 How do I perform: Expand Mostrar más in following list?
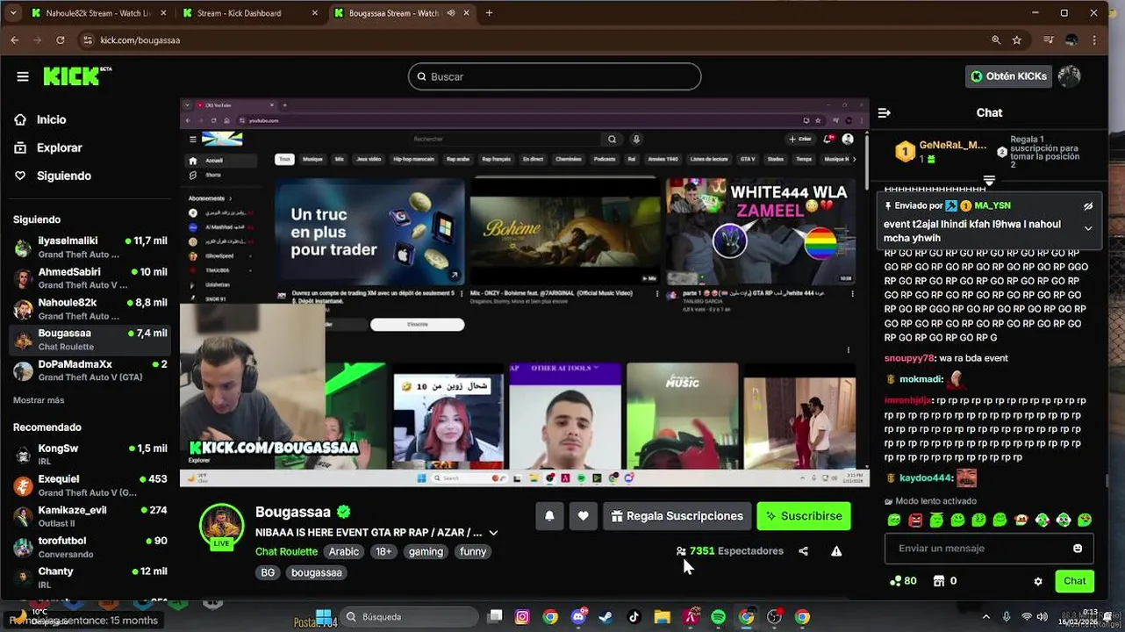(x=39, y=400)
